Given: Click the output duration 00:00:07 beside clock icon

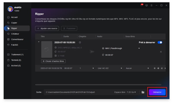Looking at the screenshot, I should [x=109, y=55].
